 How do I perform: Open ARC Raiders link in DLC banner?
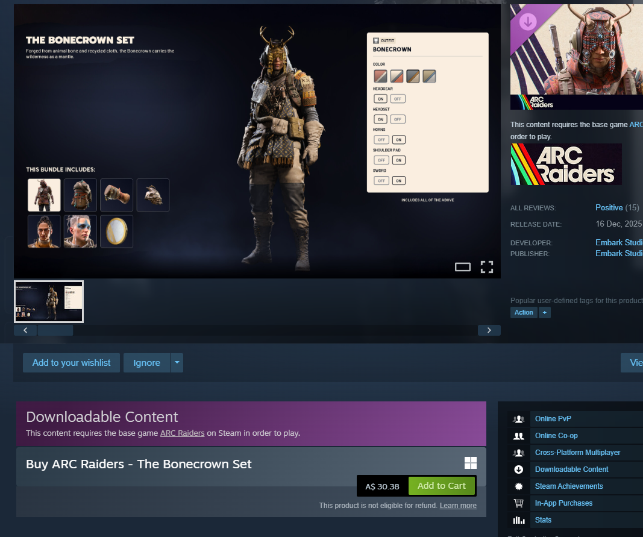pyautogui.click(x=182, y=433)
